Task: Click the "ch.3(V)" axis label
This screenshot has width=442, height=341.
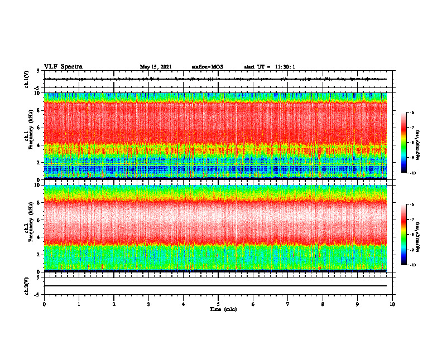Action: point(27,286)
